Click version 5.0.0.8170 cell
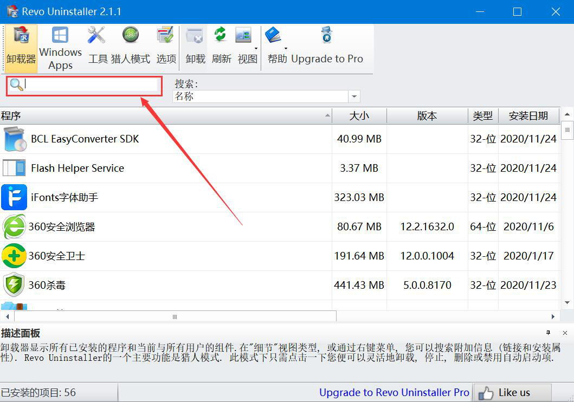 coord(427,286)
